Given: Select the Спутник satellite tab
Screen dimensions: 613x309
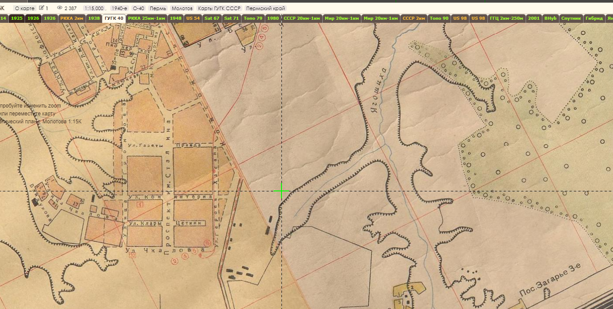Looking at the screenshot, I should [571, 18].
